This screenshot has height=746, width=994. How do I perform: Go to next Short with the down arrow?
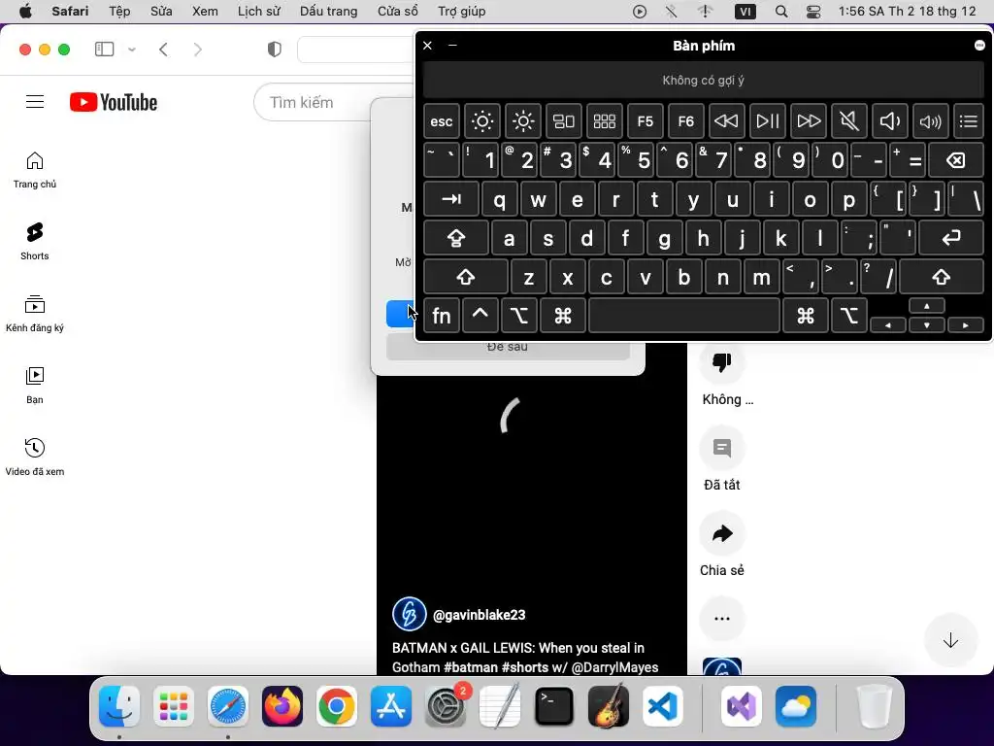(x=950, y=641)
